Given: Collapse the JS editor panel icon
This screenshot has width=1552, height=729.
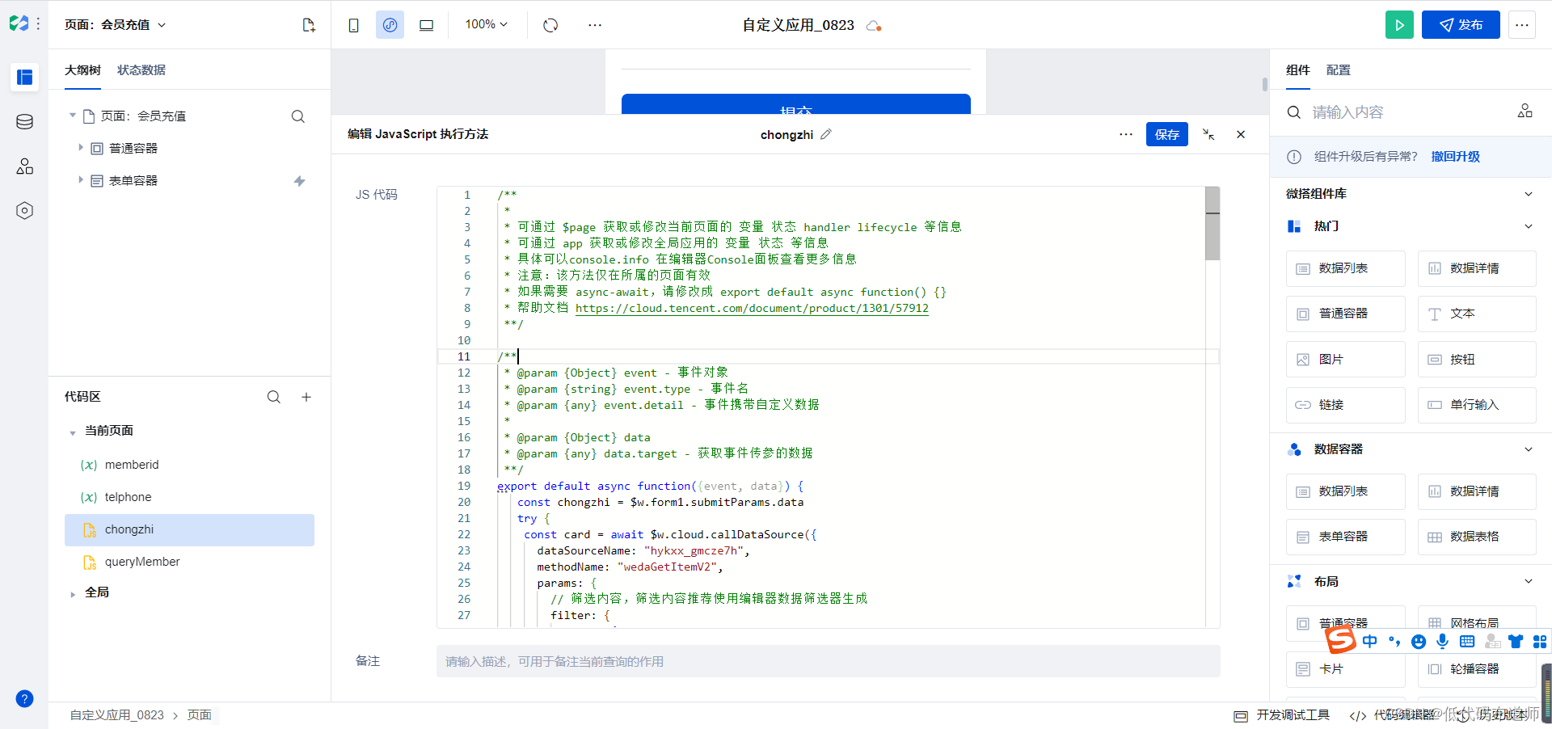Looking at the screenshot, I should pos(1208,134).
